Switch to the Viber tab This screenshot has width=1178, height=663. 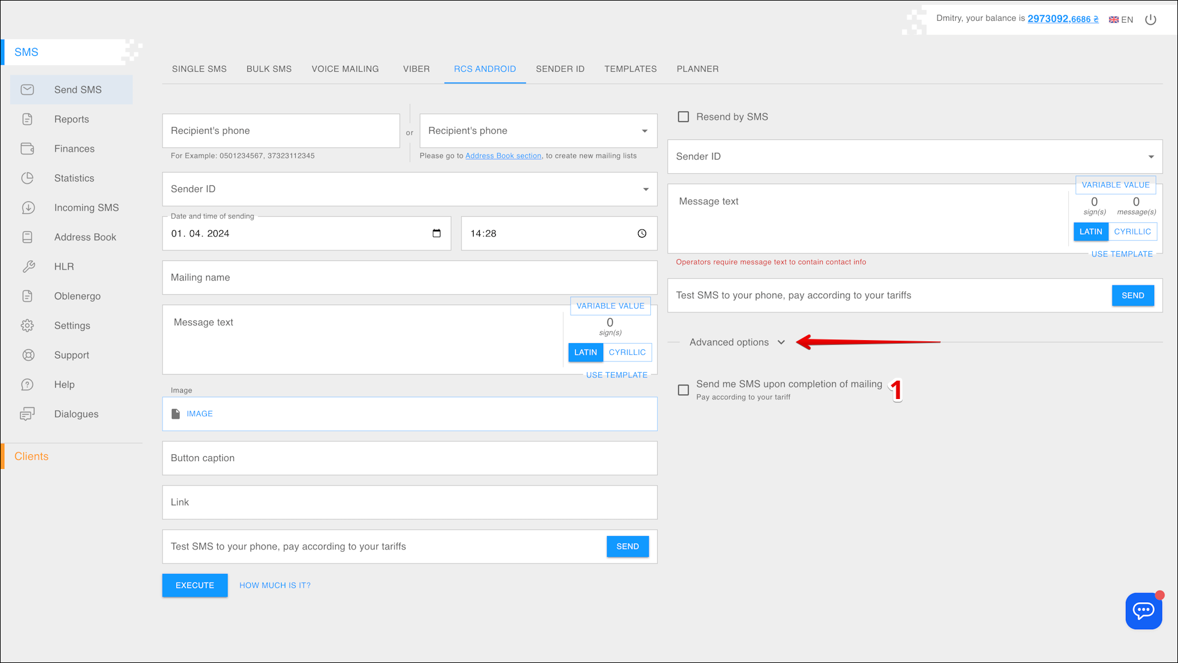click(x=416, y=69)
